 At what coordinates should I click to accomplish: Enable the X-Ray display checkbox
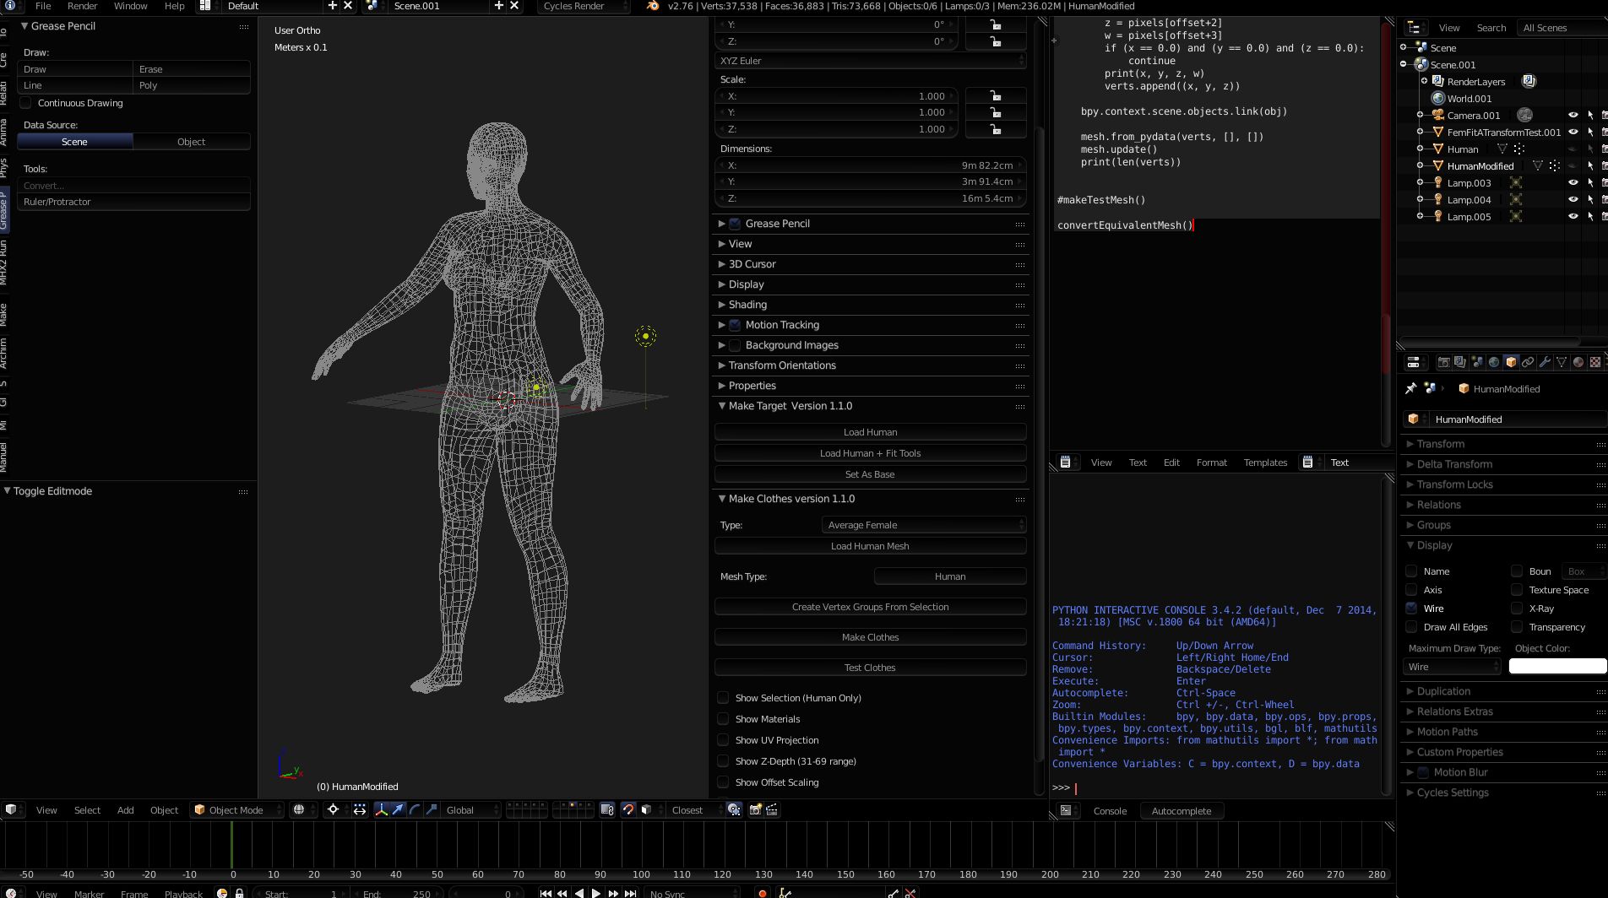point(1517,609)
